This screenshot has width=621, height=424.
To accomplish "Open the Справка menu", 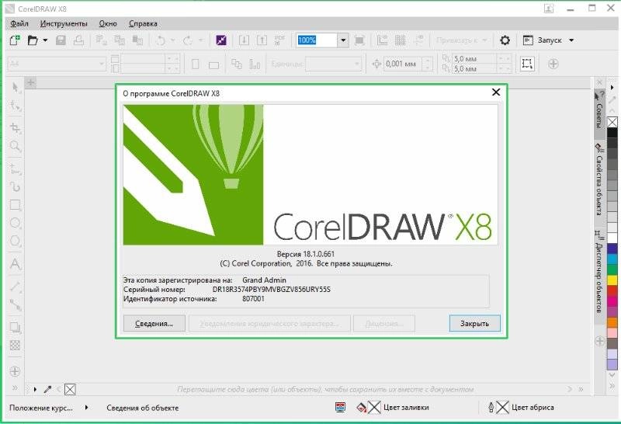I will [143, 24].
